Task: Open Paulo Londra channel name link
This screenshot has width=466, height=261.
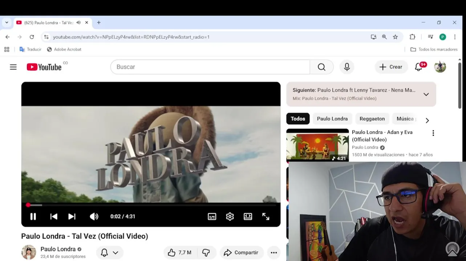Action: [x=58, y=249]
